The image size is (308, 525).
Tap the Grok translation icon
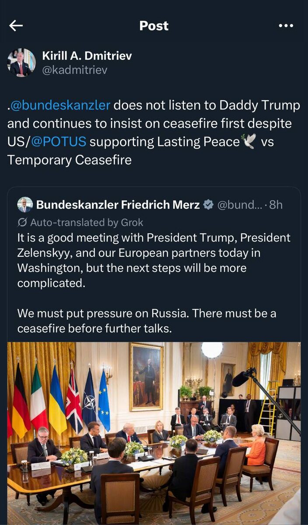(x=22, y=222)
